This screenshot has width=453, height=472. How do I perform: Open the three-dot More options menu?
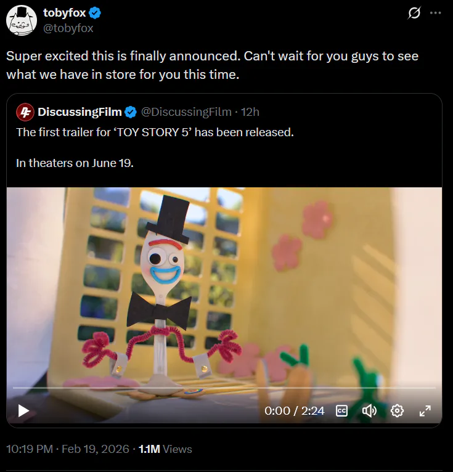[x=435, y=13]
